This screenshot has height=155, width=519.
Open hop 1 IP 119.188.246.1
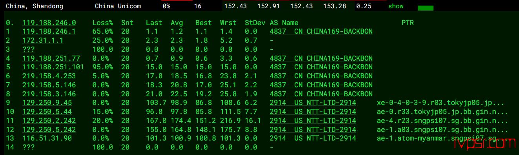click(49, 31)
